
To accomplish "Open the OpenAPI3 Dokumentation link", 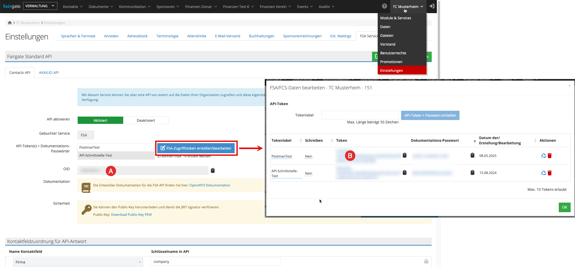I will pos(210,185).
